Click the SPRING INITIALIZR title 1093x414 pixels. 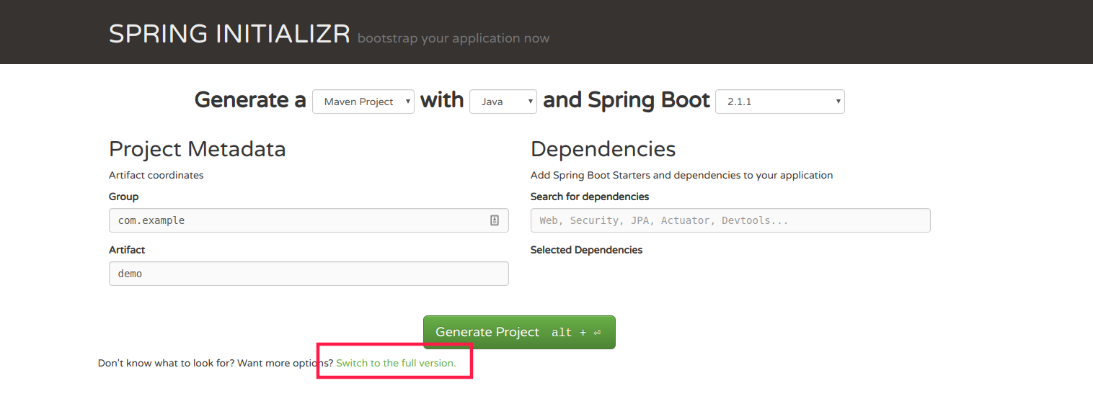229,34
